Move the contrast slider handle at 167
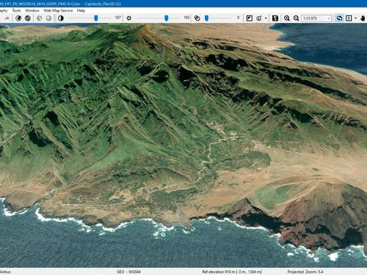This screenshot has height=275, width=367. (96, 18)
